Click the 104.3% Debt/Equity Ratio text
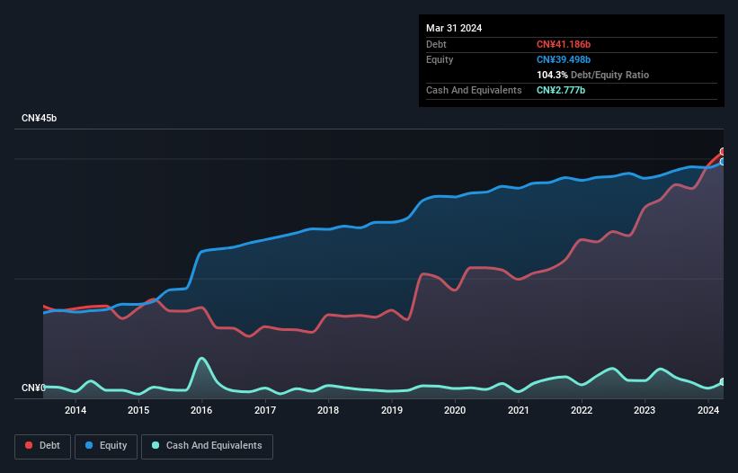 click(x=592, y=75)
